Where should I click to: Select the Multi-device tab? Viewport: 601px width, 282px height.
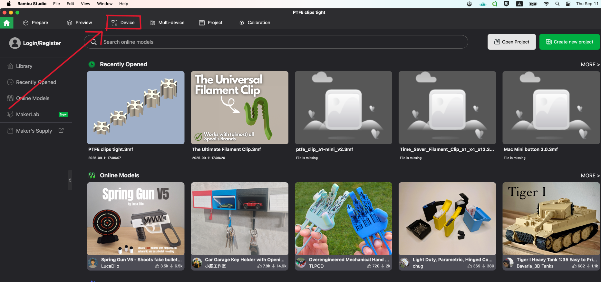point(167,23)
